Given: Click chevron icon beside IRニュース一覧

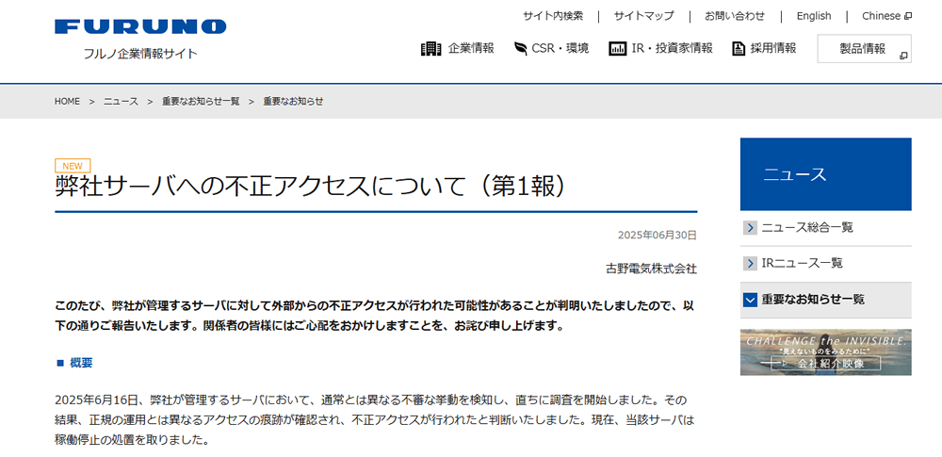Looking at the screenshot, I should tap(750, 264).
